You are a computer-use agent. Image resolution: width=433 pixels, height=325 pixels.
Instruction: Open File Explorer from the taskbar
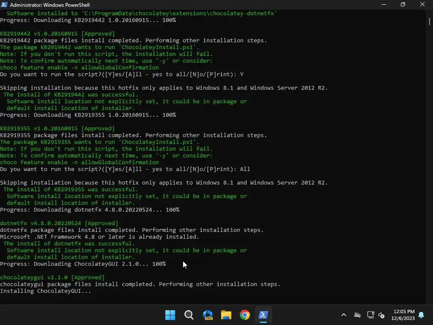point(226,315)
